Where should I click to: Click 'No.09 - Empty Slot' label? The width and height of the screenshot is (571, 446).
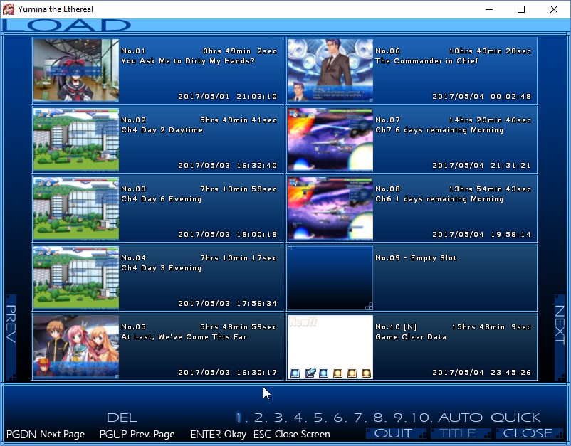[x=416, y=258]
